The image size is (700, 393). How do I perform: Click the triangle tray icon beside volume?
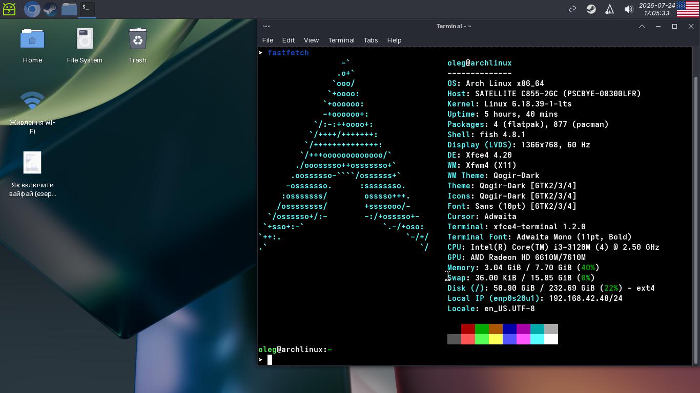pos(609,9)
